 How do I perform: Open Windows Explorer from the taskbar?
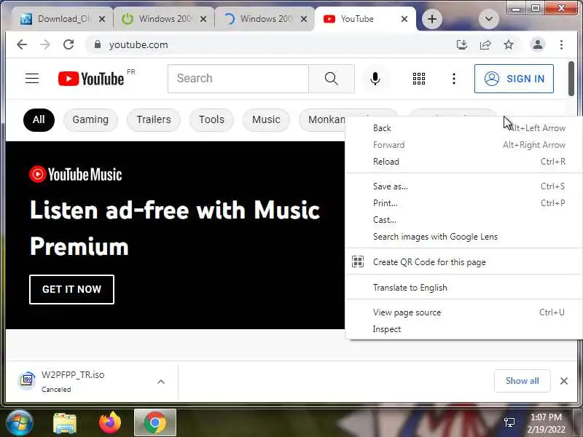coord(65,423)
